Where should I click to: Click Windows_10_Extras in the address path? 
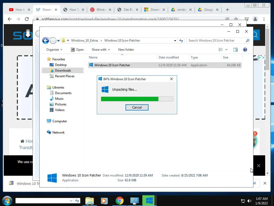coord(85,41)
